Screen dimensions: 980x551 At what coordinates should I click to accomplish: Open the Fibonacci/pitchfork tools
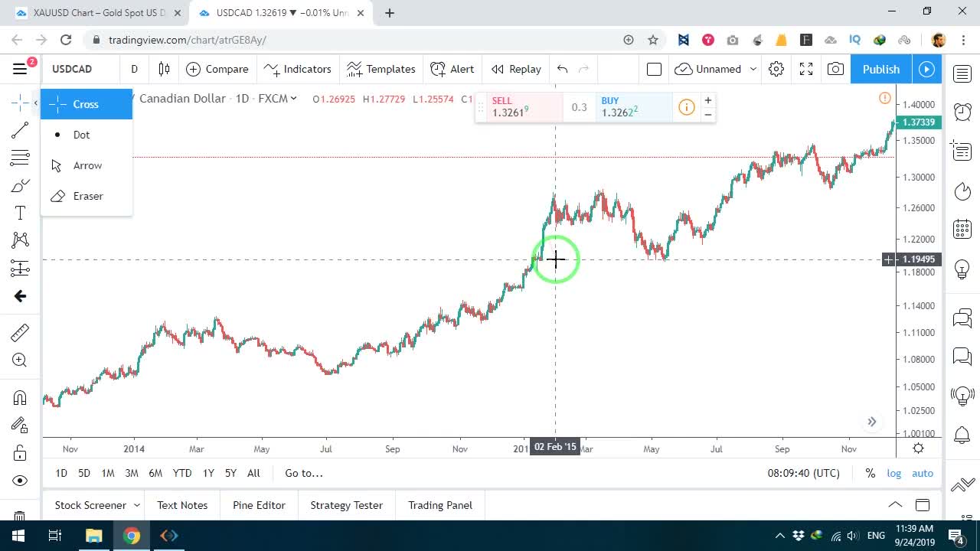(x=20, y=158)
